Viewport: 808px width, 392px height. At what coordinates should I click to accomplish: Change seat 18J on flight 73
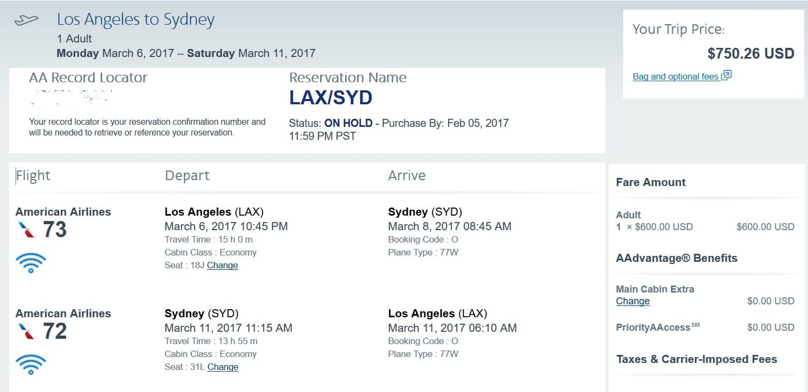222,265
